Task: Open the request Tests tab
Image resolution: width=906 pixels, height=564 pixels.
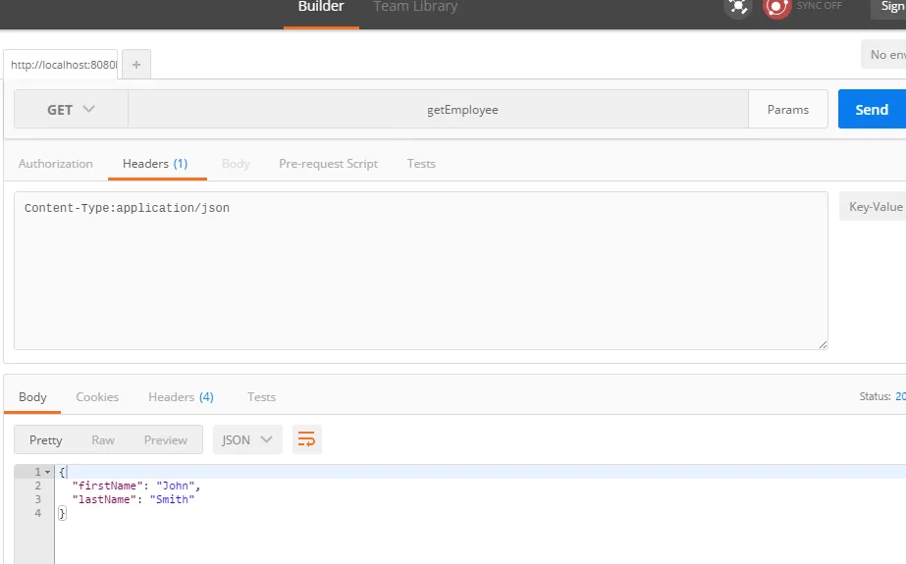Action: (421, 164)
